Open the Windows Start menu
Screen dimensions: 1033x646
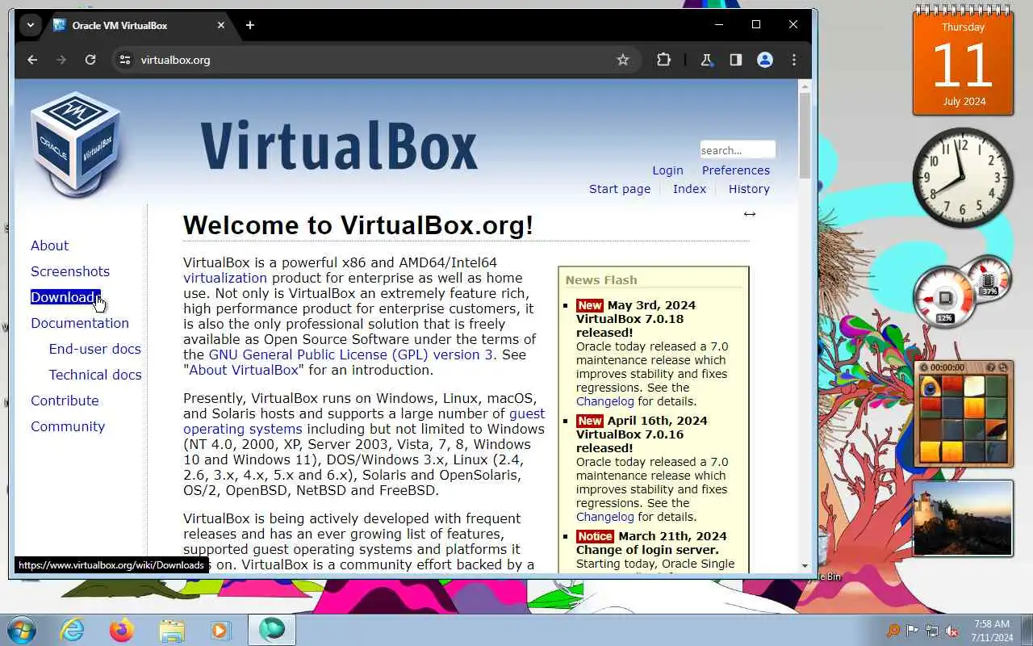pyautogui.click(x=21, y=630)
